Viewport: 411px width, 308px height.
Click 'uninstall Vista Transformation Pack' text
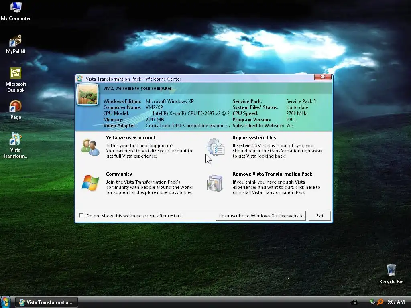tap(269, 192)
